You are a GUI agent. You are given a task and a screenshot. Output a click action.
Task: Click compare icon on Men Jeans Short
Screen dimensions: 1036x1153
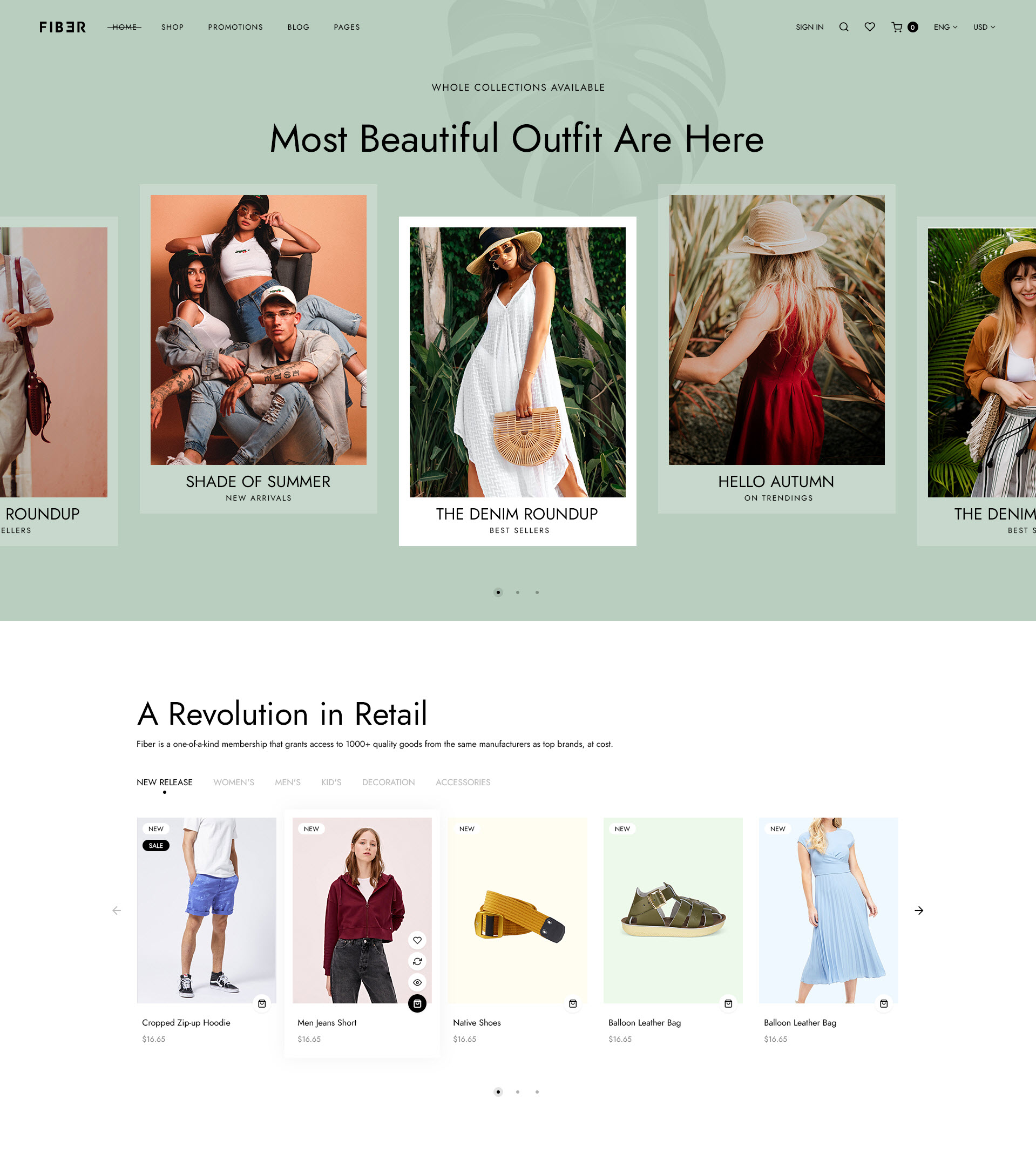(x=417, y=961)
